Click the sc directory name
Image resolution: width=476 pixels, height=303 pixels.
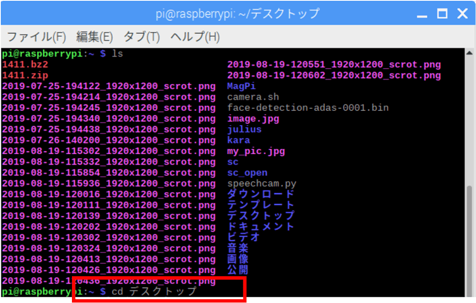tap(233, 162)
